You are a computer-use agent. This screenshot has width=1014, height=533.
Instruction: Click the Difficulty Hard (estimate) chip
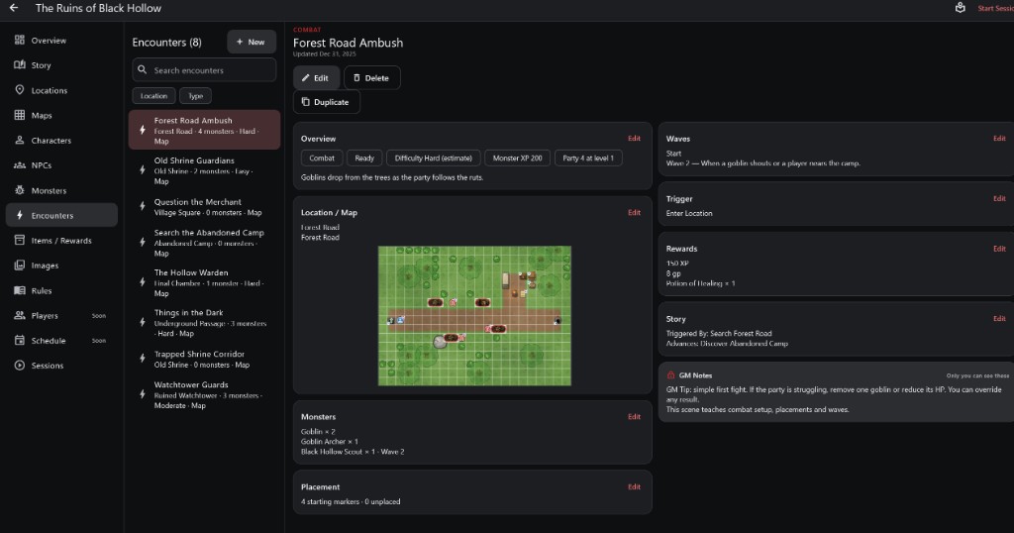[x=434, y=158]
